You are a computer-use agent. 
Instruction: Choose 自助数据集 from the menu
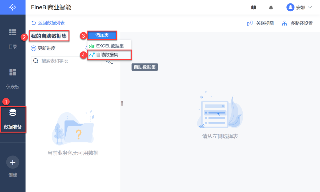(109, 55)
